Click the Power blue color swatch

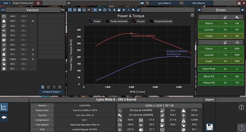tap(91, 21)
